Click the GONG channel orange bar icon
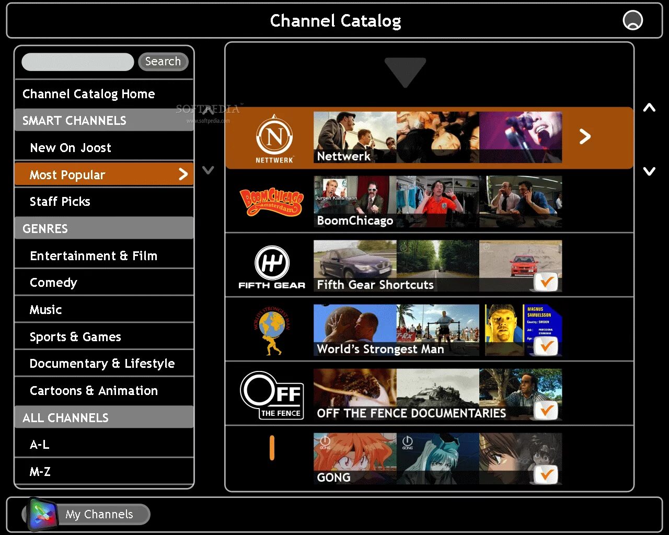 [x=272, y=448]
